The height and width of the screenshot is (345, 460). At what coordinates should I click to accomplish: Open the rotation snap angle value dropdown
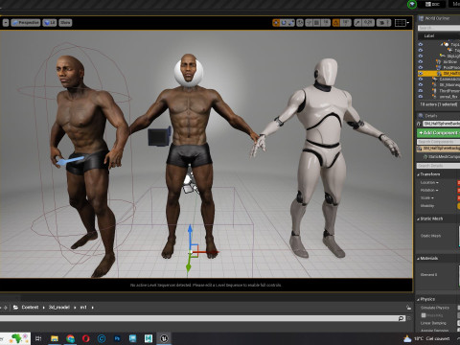tap(345, 23)
